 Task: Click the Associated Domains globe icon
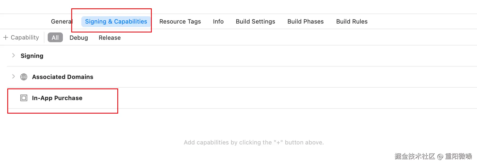click(x=24, y=77)
